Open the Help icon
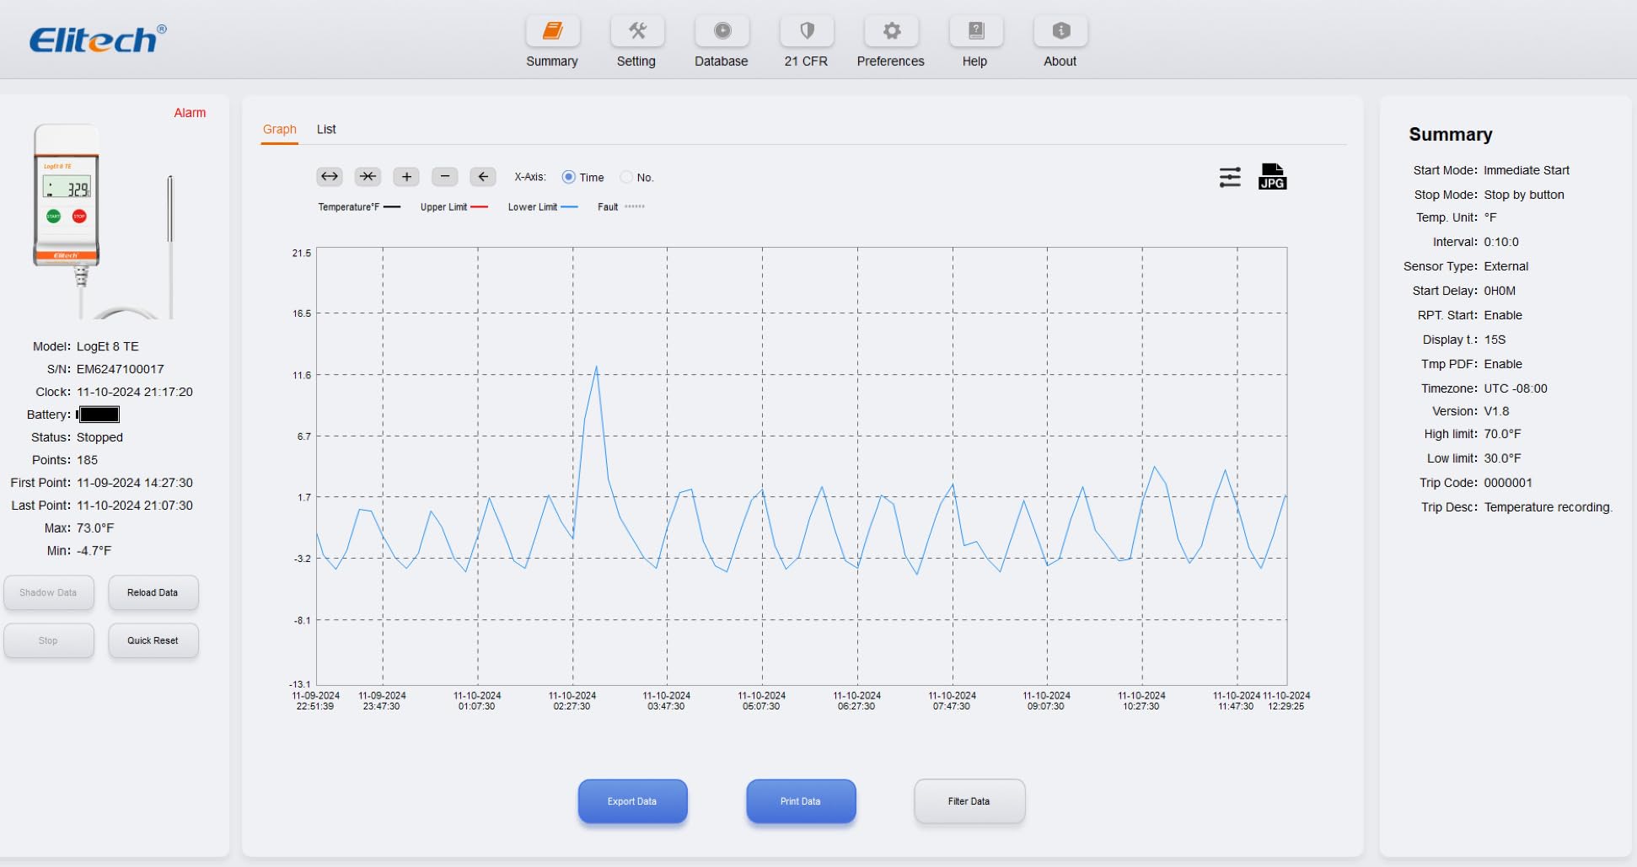Viewport: 1637px width, 867px height. (x=975, y=32)
